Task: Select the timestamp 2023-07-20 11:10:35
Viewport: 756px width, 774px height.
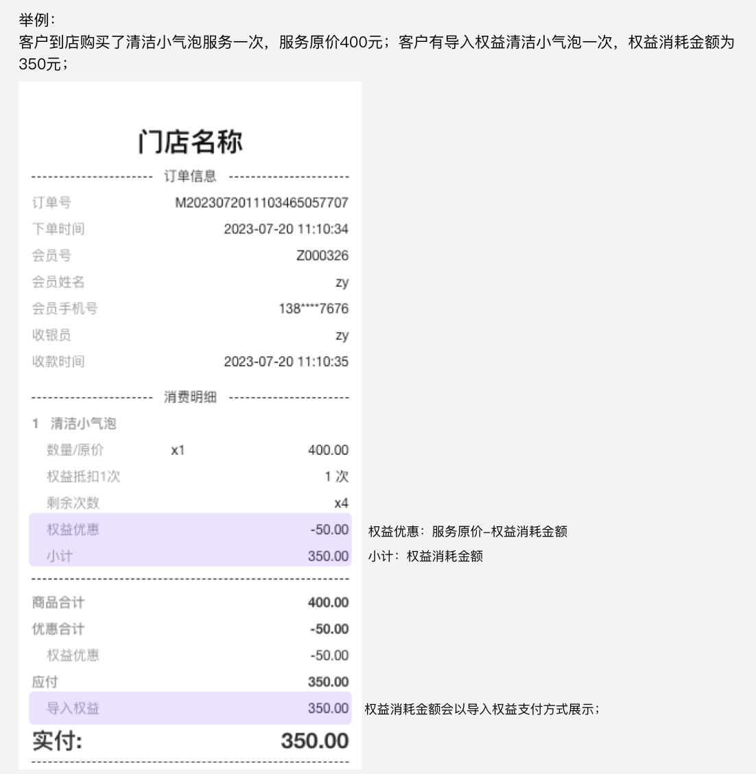Action: coord(286,362)
